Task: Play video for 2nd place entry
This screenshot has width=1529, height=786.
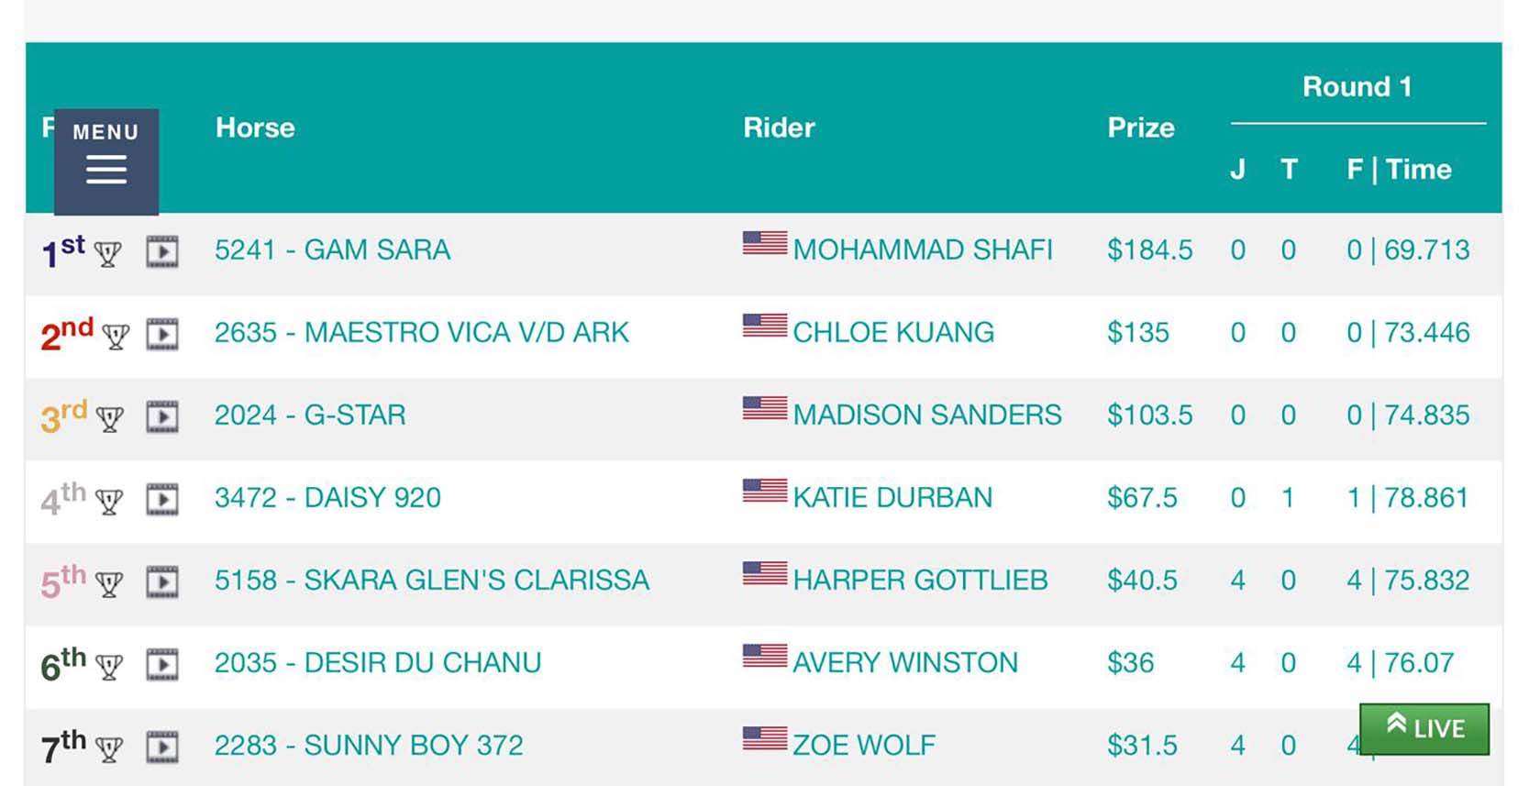Action: click(162, 335)
